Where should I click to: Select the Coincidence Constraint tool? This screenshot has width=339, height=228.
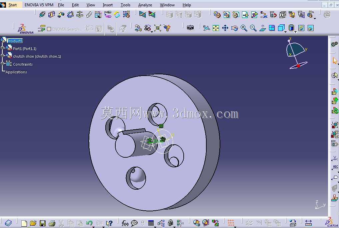[42, 14]
